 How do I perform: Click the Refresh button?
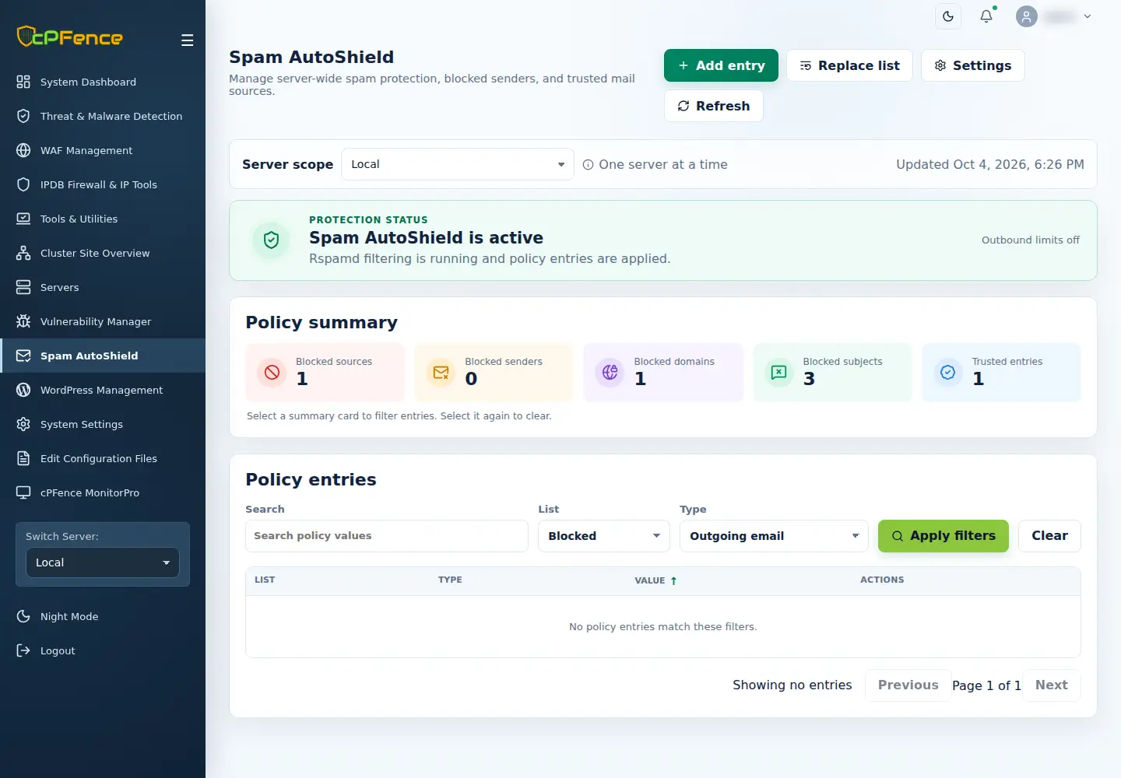(714, 106)
